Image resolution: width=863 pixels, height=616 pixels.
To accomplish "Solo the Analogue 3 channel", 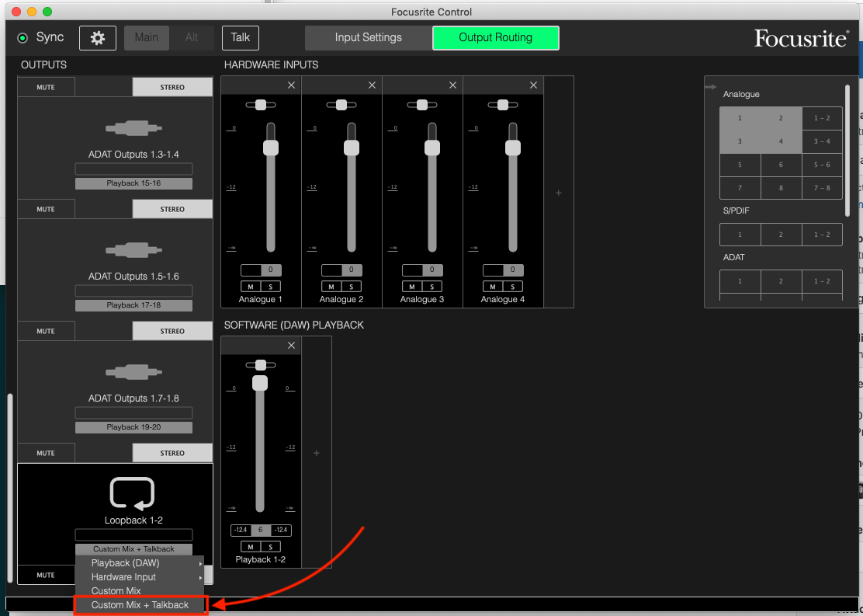I will [x=432, y=287].
